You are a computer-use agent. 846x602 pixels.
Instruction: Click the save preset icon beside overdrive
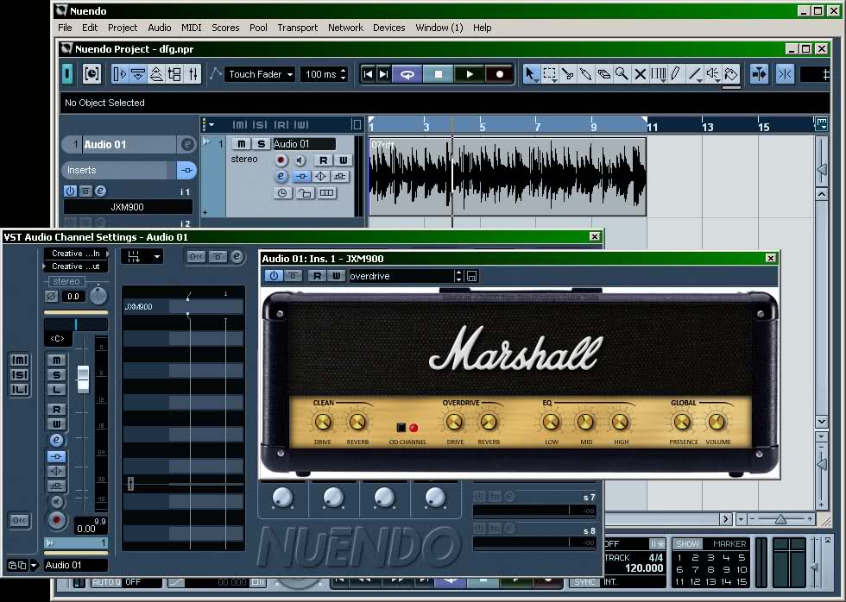471,276
